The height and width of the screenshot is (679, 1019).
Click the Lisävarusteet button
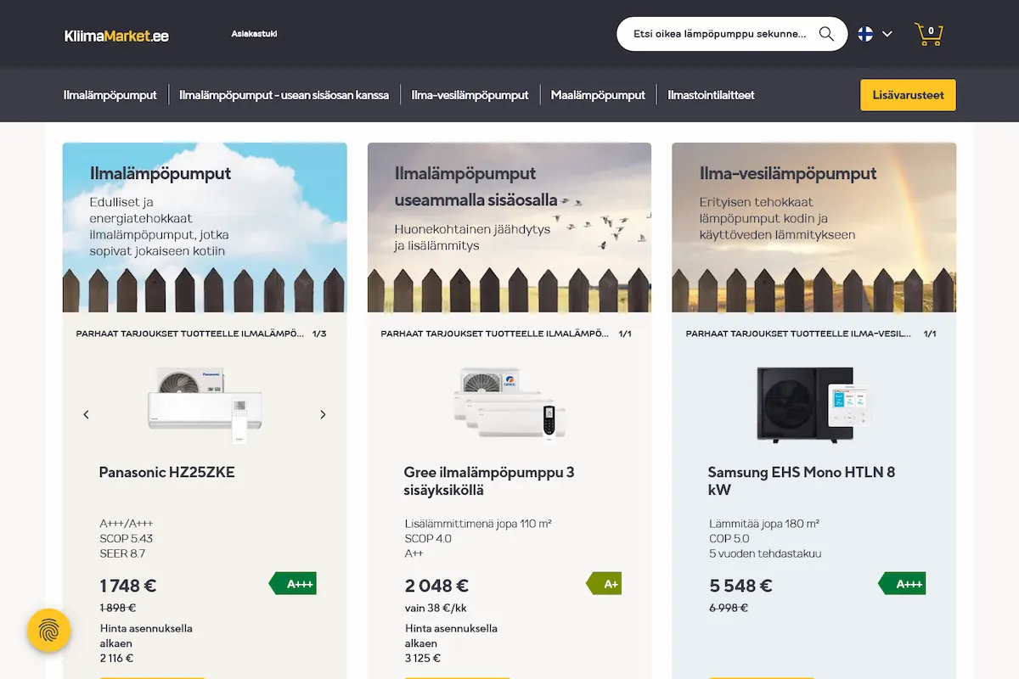(x=908, y=95)
